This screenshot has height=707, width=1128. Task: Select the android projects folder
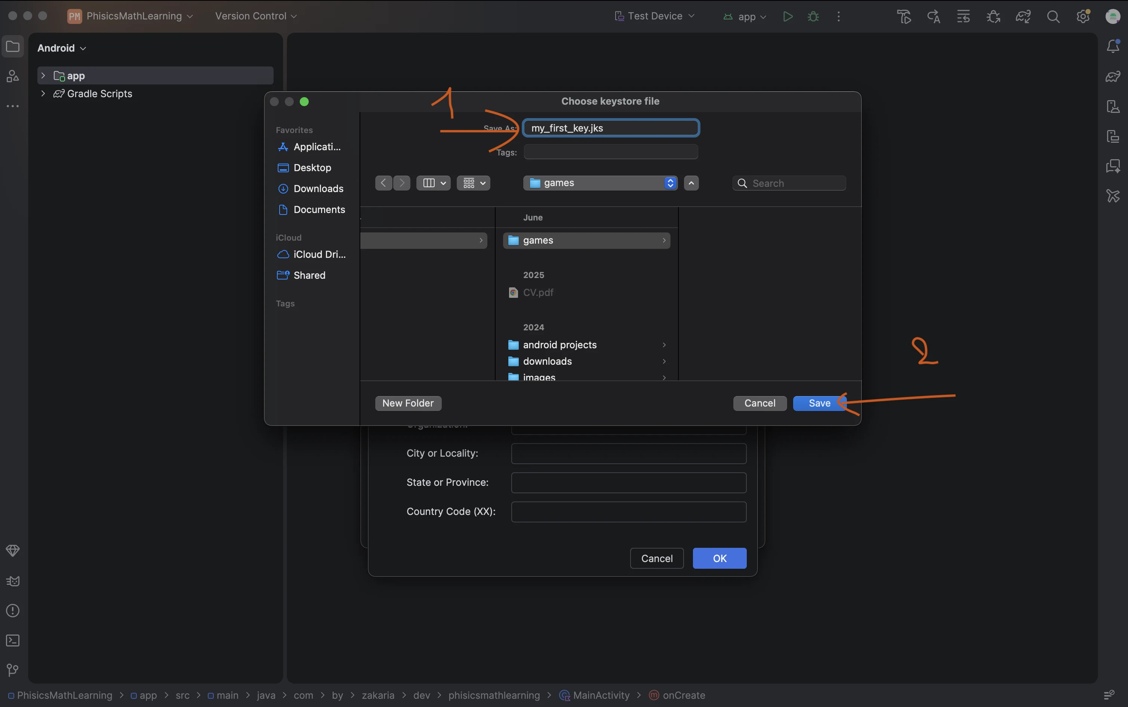(x=586, y=345)
